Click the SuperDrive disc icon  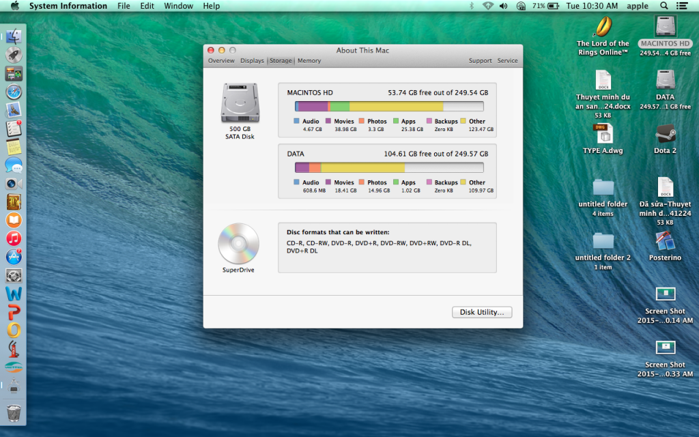pos(238,244)
